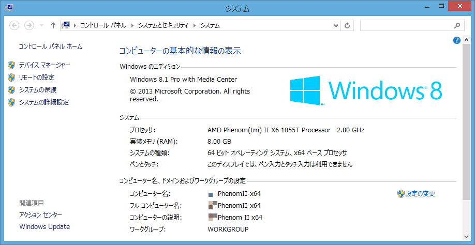
Task: Open Help with the blue question mark
Action: click(x=457, y=40)
